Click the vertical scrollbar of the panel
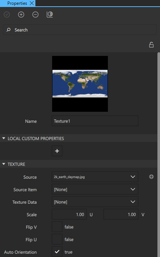The height and width of the screenshot is (257, 160). [159, 154]
